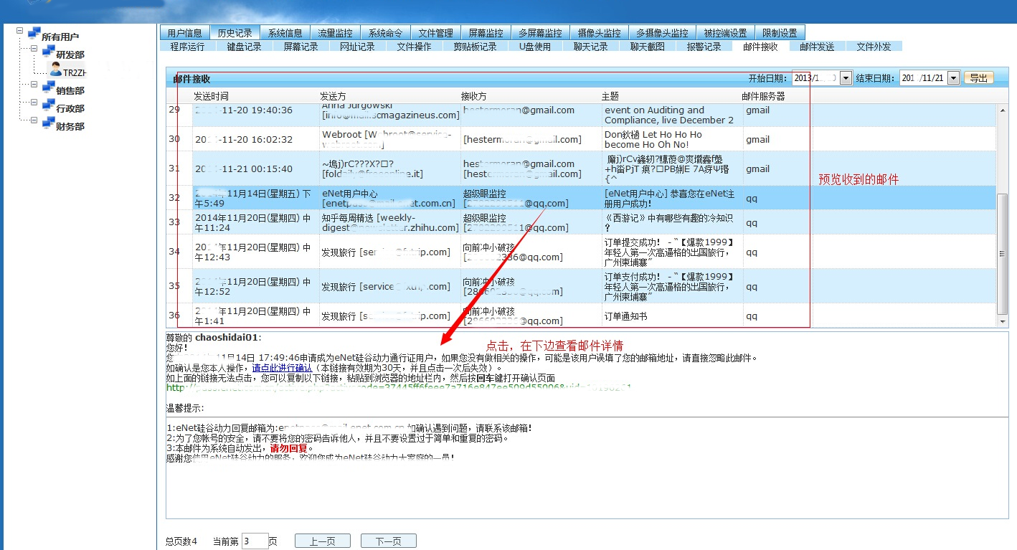Select the 程序运行 sub-tab
The height and width of the screenshot is (550, 1017).
(187, 46)
